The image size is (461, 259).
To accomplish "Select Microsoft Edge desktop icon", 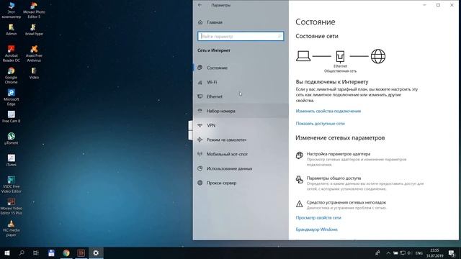I will click(x=12, y=97).
